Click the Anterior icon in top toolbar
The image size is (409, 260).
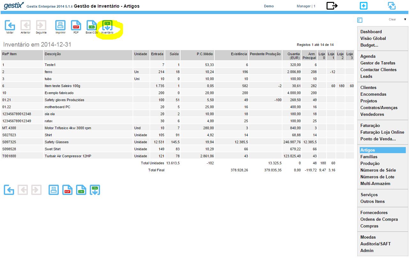coord(26,25)
